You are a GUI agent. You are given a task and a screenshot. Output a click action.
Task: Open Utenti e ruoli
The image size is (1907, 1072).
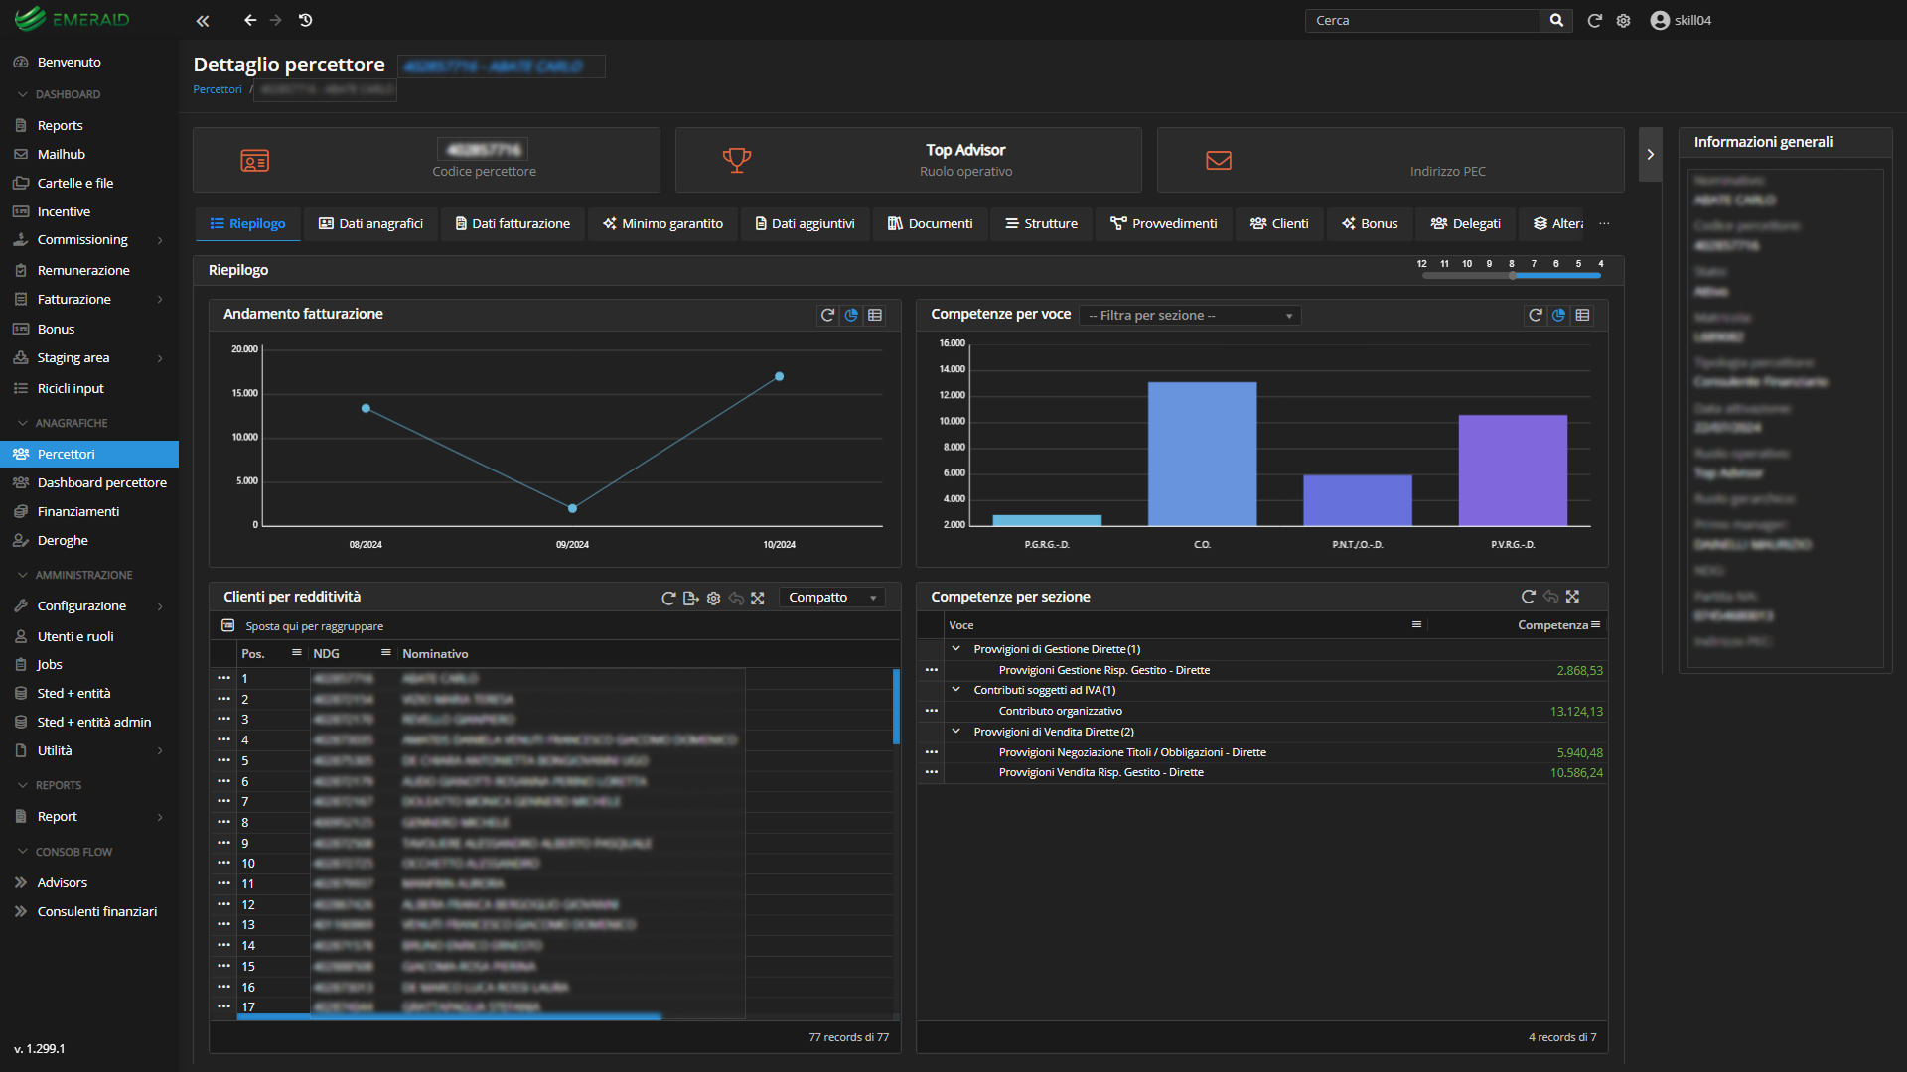point(89,636)
